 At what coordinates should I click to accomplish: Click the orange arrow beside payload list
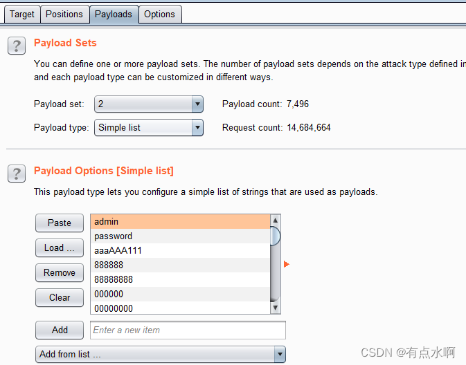pos(287,264)
